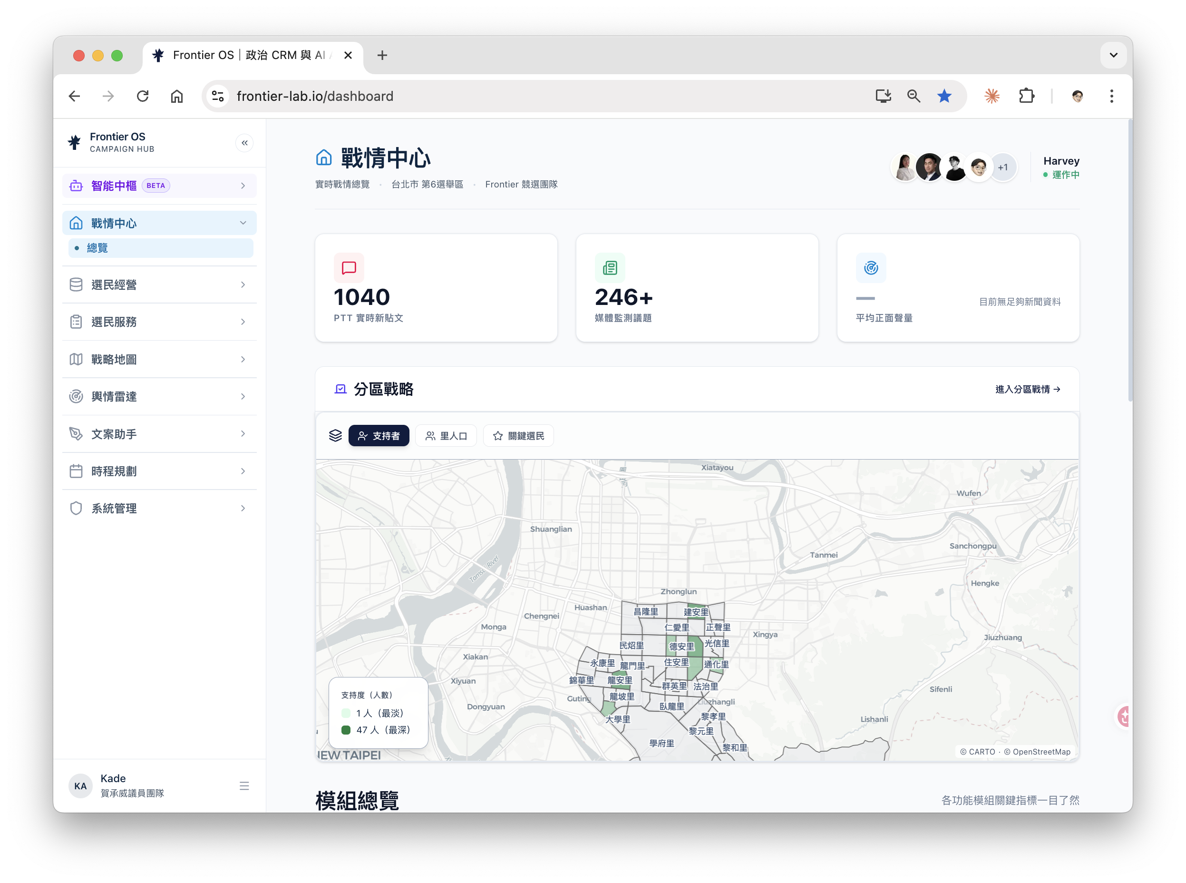Click the map layers stack icon

[x=335, y=436]
